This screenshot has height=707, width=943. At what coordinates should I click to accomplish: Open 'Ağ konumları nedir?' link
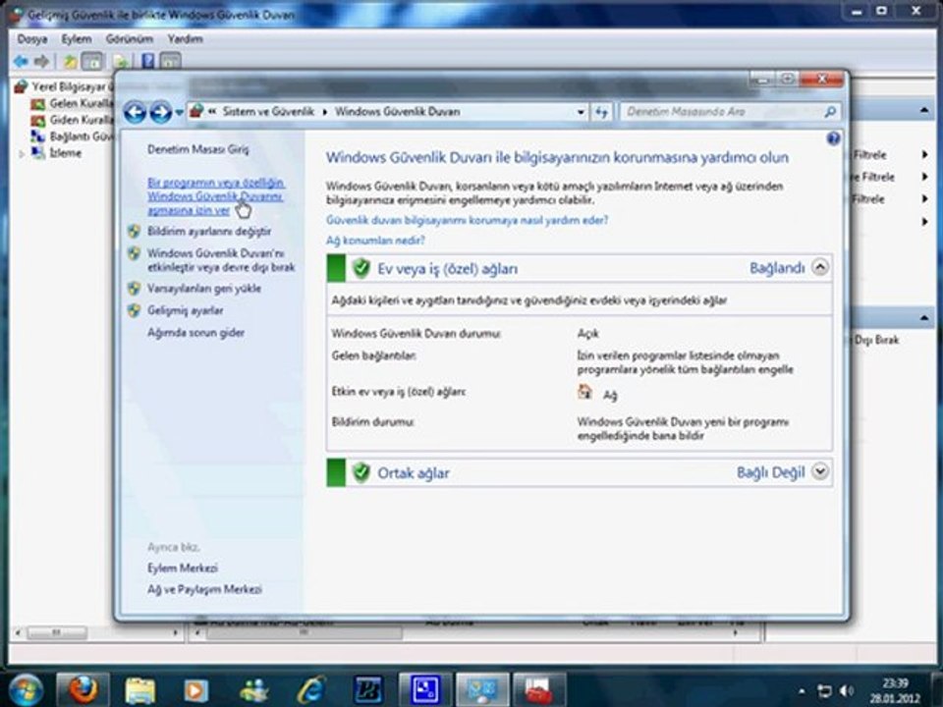pos(375,241)
